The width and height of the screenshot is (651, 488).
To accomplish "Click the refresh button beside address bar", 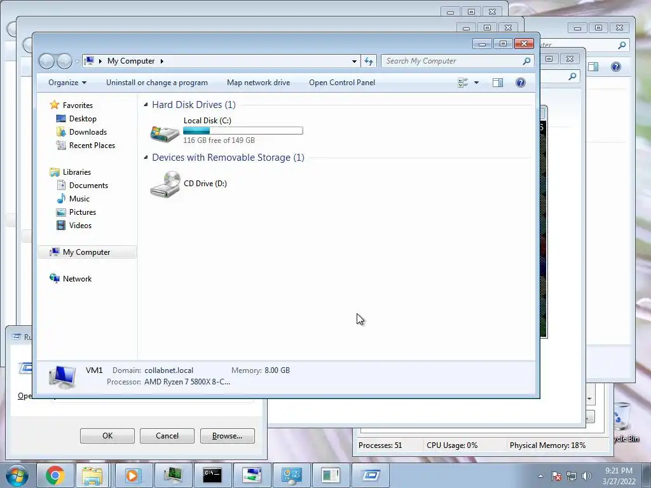I will click(369, 61).
